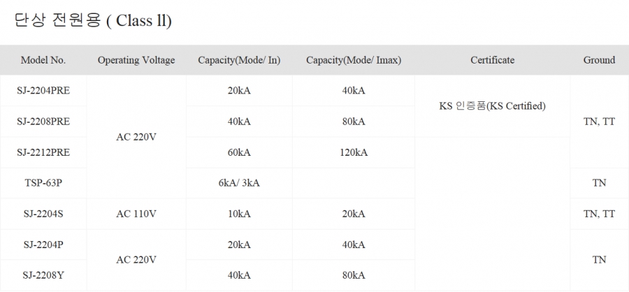Select the 'Operating Voltage' column header
The height and width of the screenshot is (292, 629).
(136, 60)
